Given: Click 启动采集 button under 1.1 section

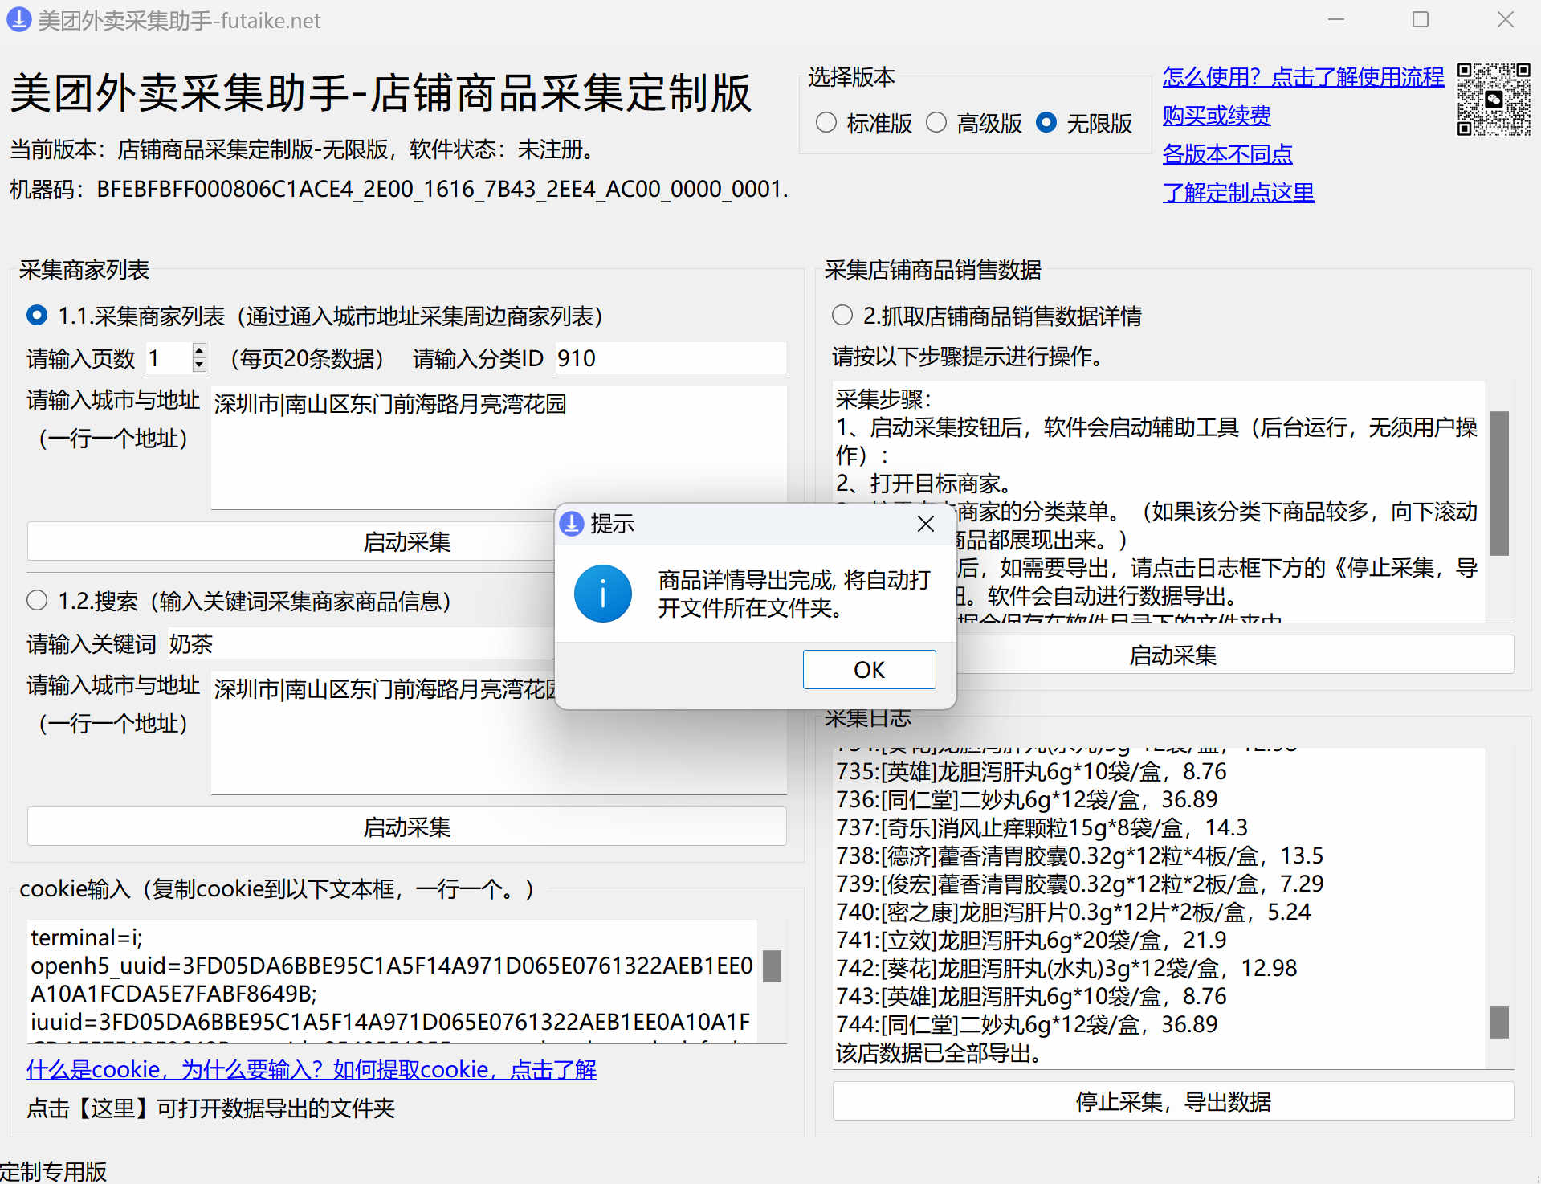Looking at the screenshot, I should [406, 541].
